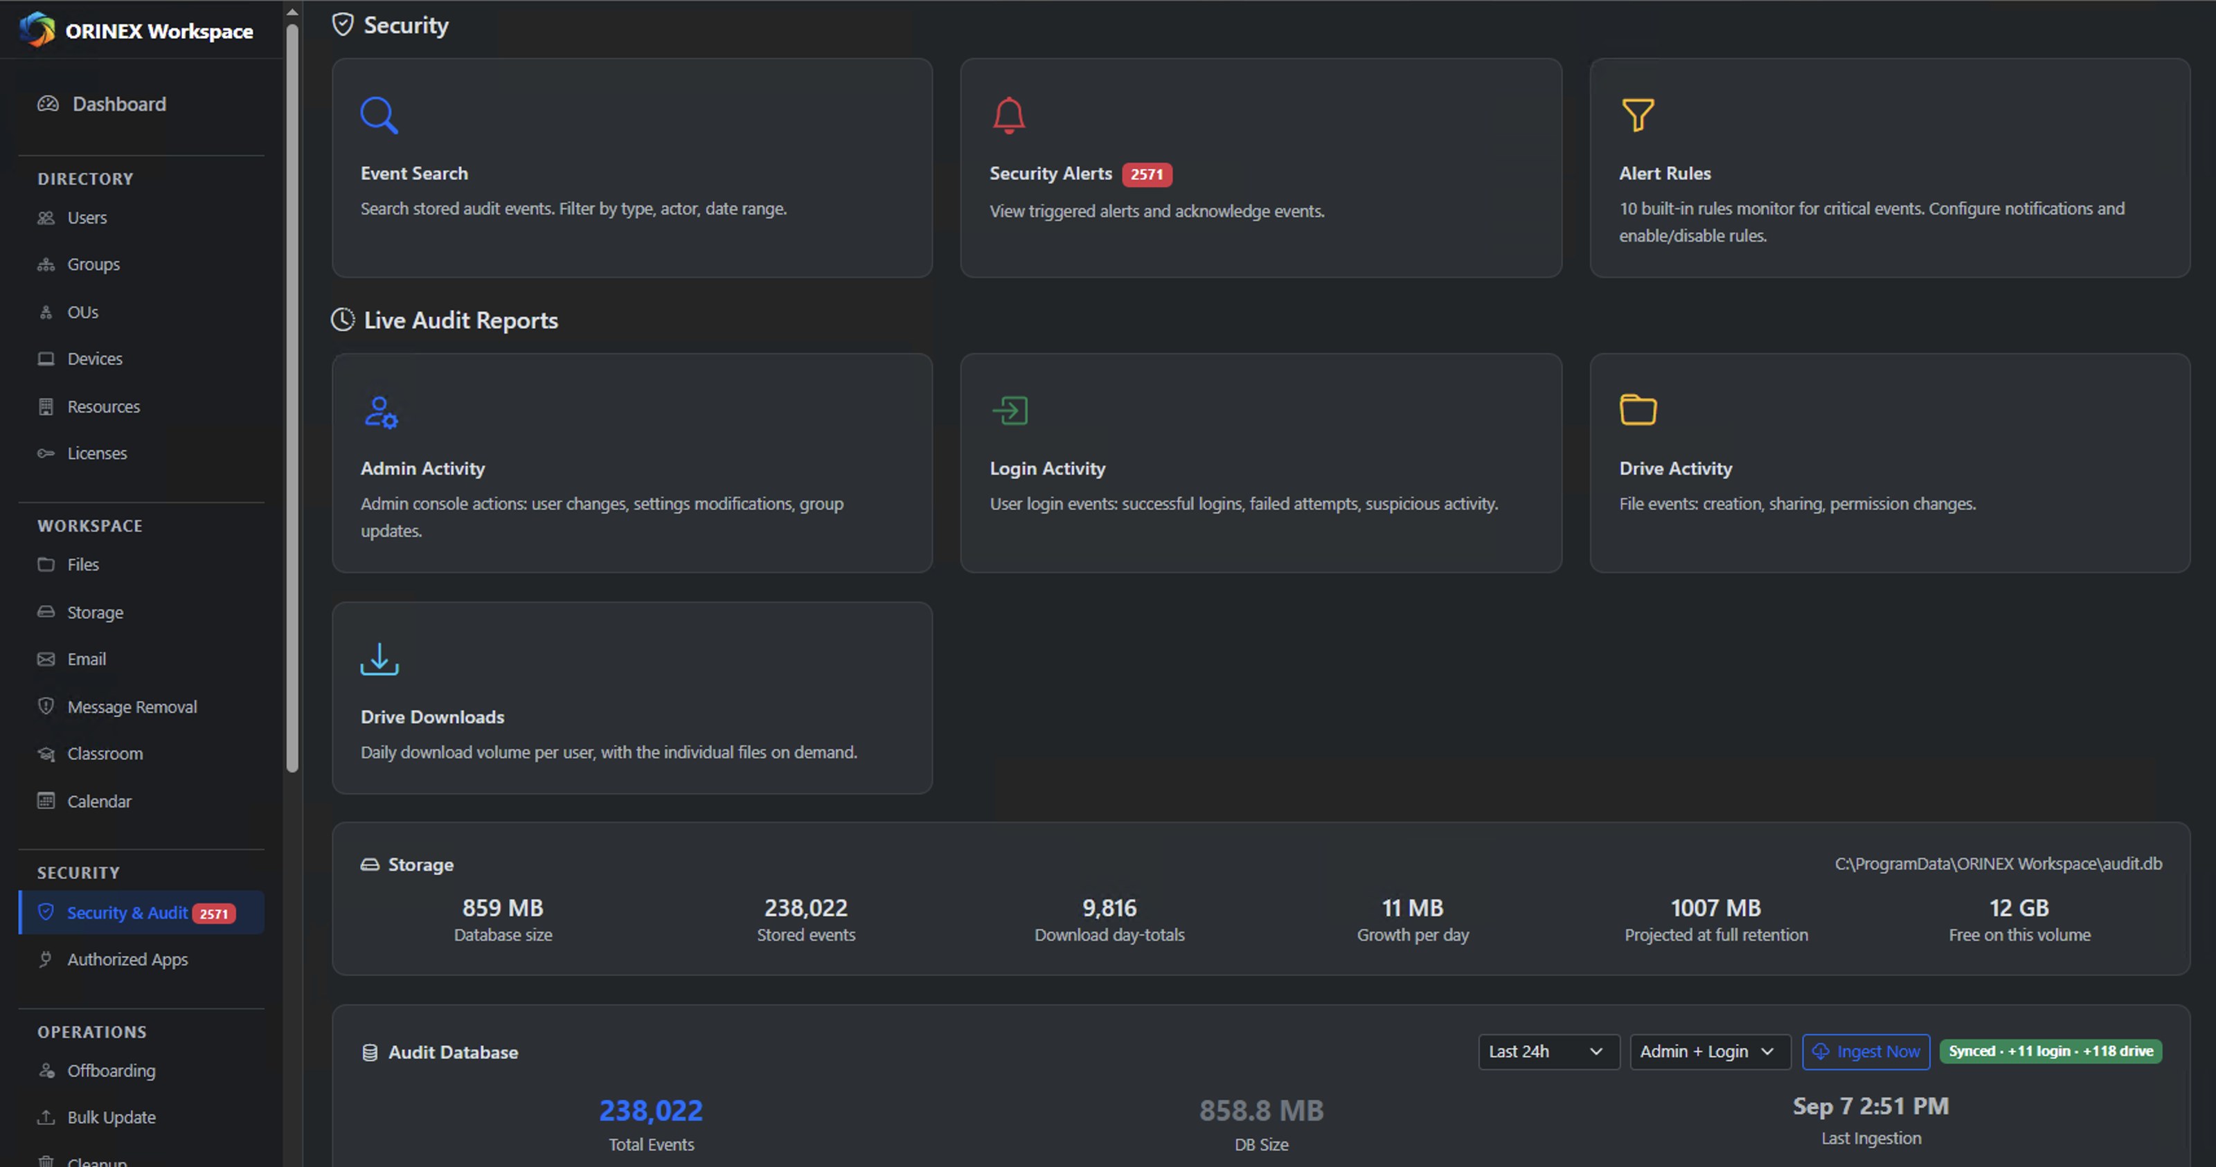This screenshot has width=2216, height=1167.
Task: Click the 9,816 Download day-totals value
Action: (1109, 907)
